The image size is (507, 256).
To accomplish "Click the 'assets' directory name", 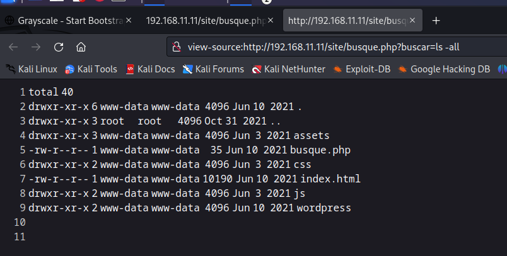I will tap(312, 135).
